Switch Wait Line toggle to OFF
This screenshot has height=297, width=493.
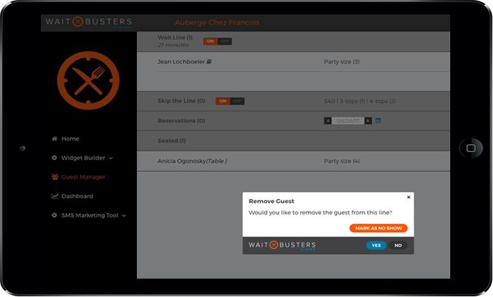[x=225, y=42]
